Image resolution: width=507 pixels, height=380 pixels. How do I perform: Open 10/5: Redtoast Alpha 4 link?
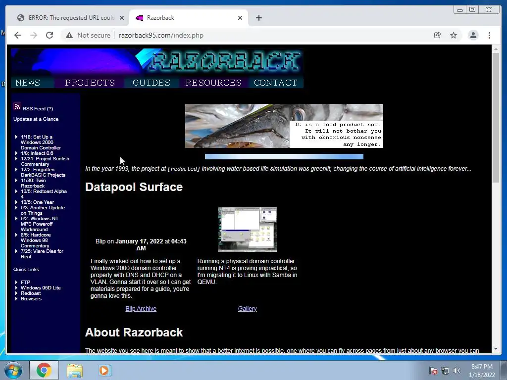pyautogui.click(x=44, y=194)
